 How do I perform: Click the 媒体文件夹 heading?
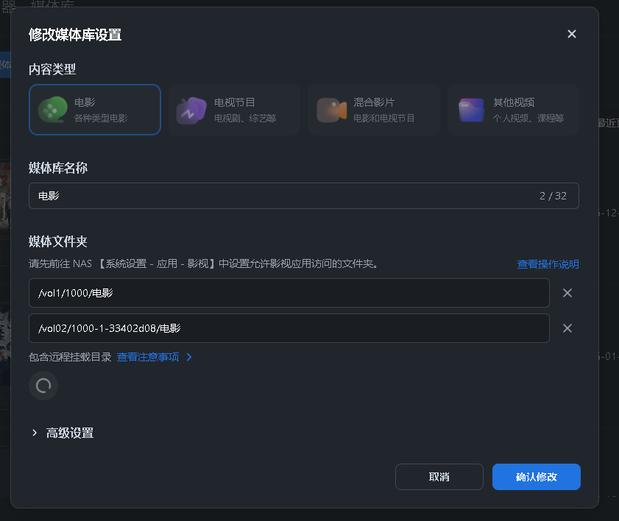58,241
